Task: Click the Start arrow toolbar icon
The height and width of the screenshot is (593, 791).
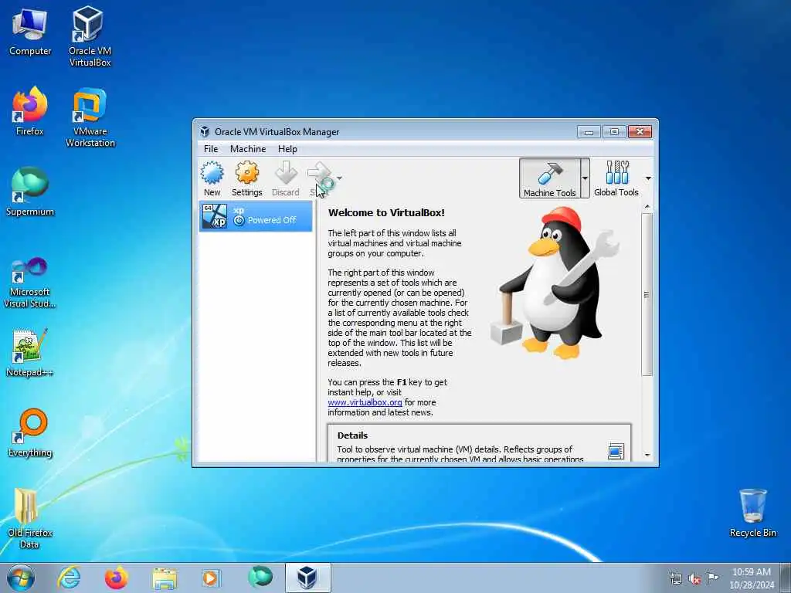Action: click(x=320, y=174)
